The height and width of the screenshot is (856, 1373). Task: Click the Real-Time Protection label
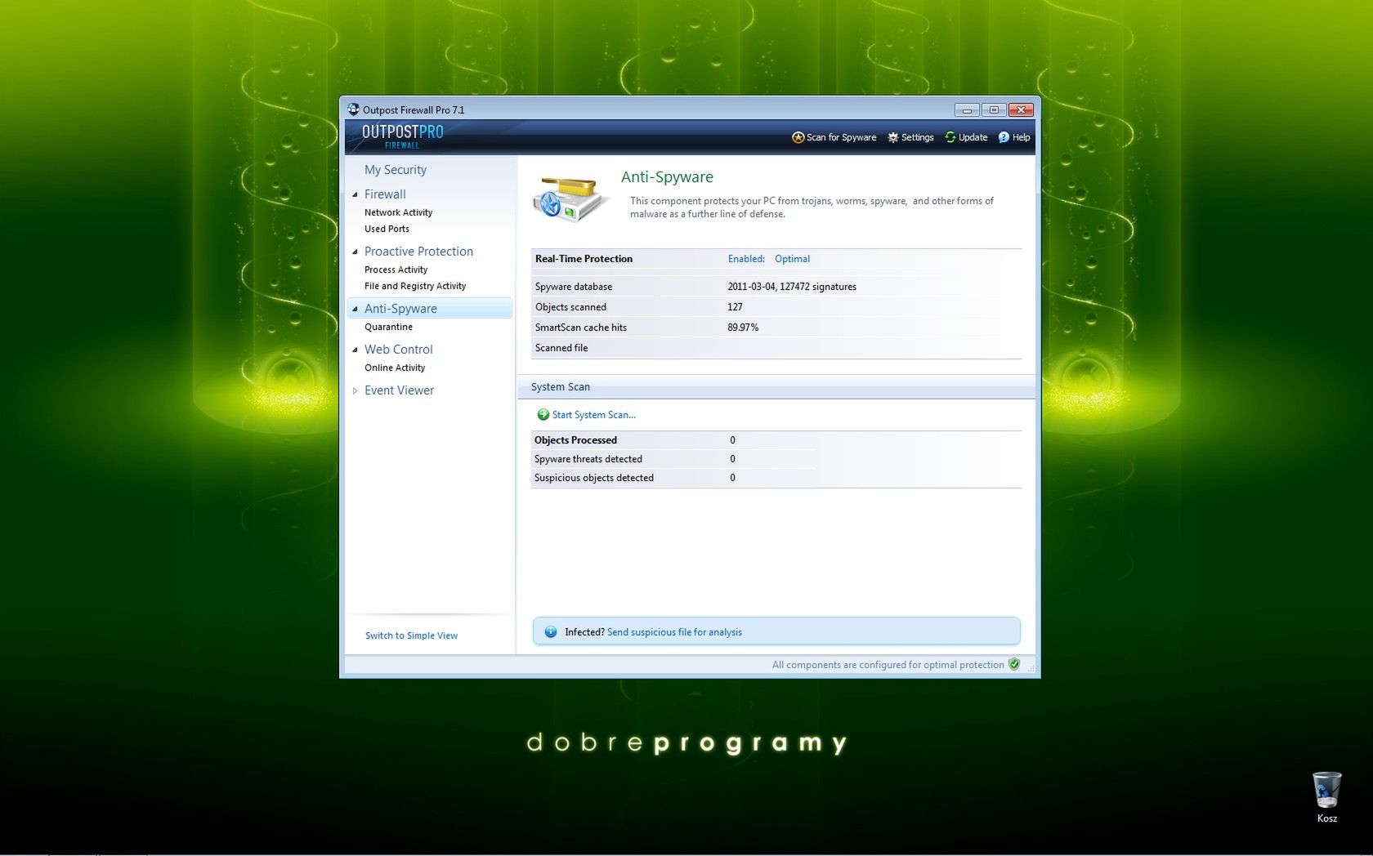click(584, 259)
